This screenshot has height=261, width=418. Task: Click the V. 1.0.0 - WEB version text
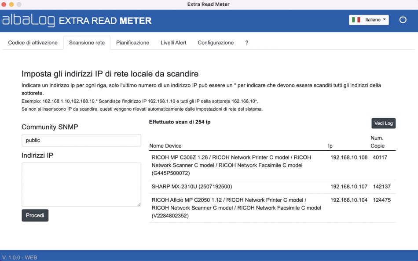point(19,257)
